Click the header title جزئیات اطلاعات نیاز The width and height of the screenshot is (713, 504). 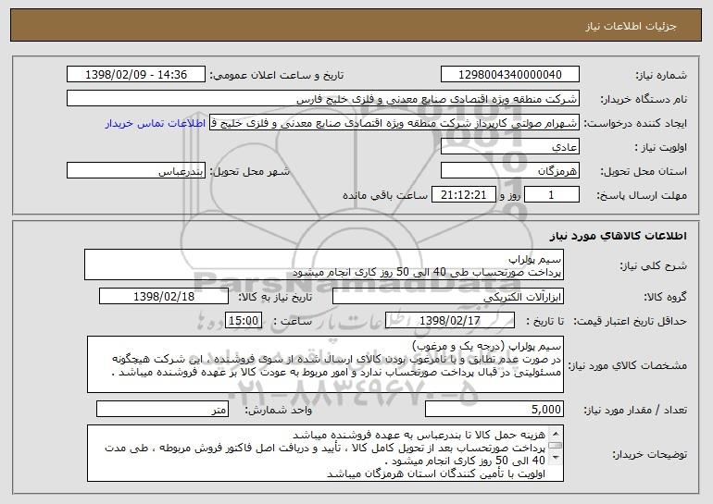tap(631, 26)
